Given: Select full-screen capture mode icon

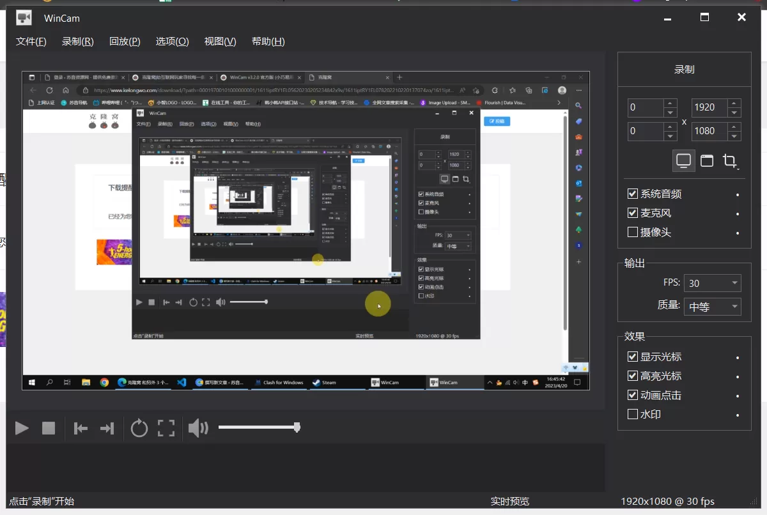Looking at the screenshot, I should click(683, 160).
